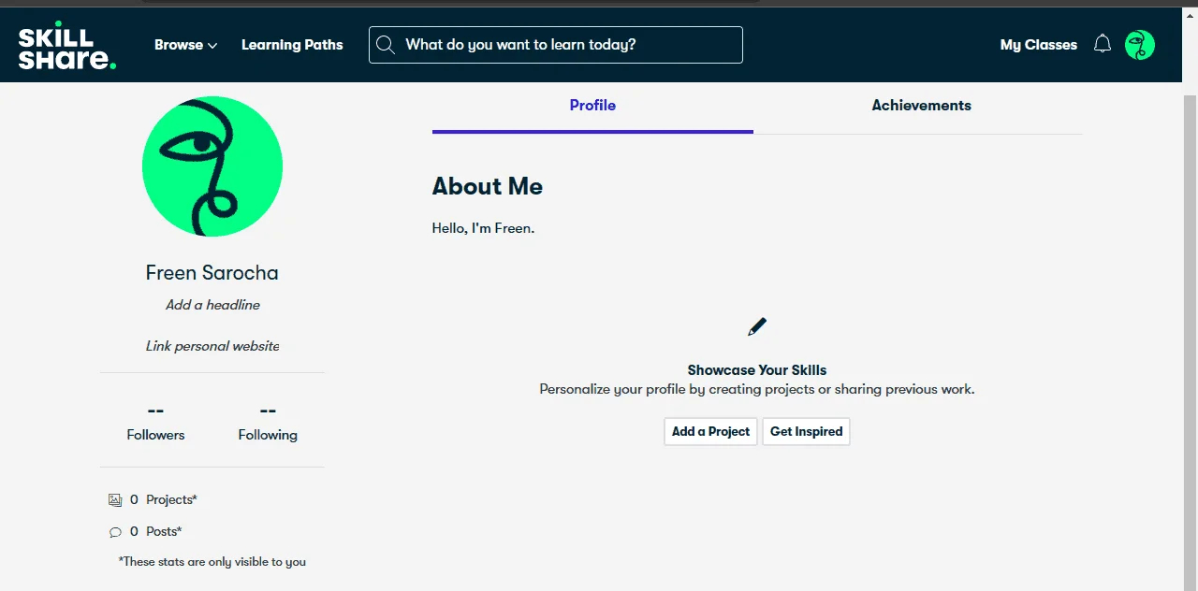This screenshot has height=591, width=1198.
Task: Switch to the Achievements tab
Action: pos(921,106)
